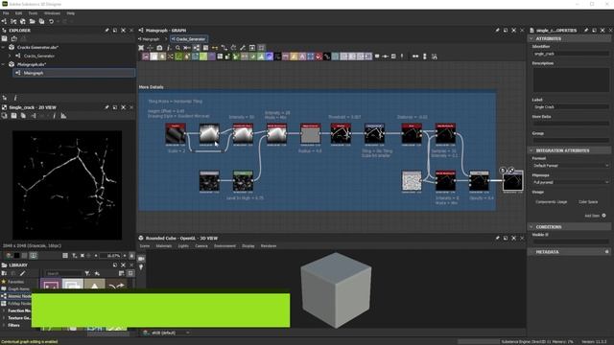614x345 pixels.
Task: Click the Maingraph breadcrumb tab
Action: click(149, 39)
